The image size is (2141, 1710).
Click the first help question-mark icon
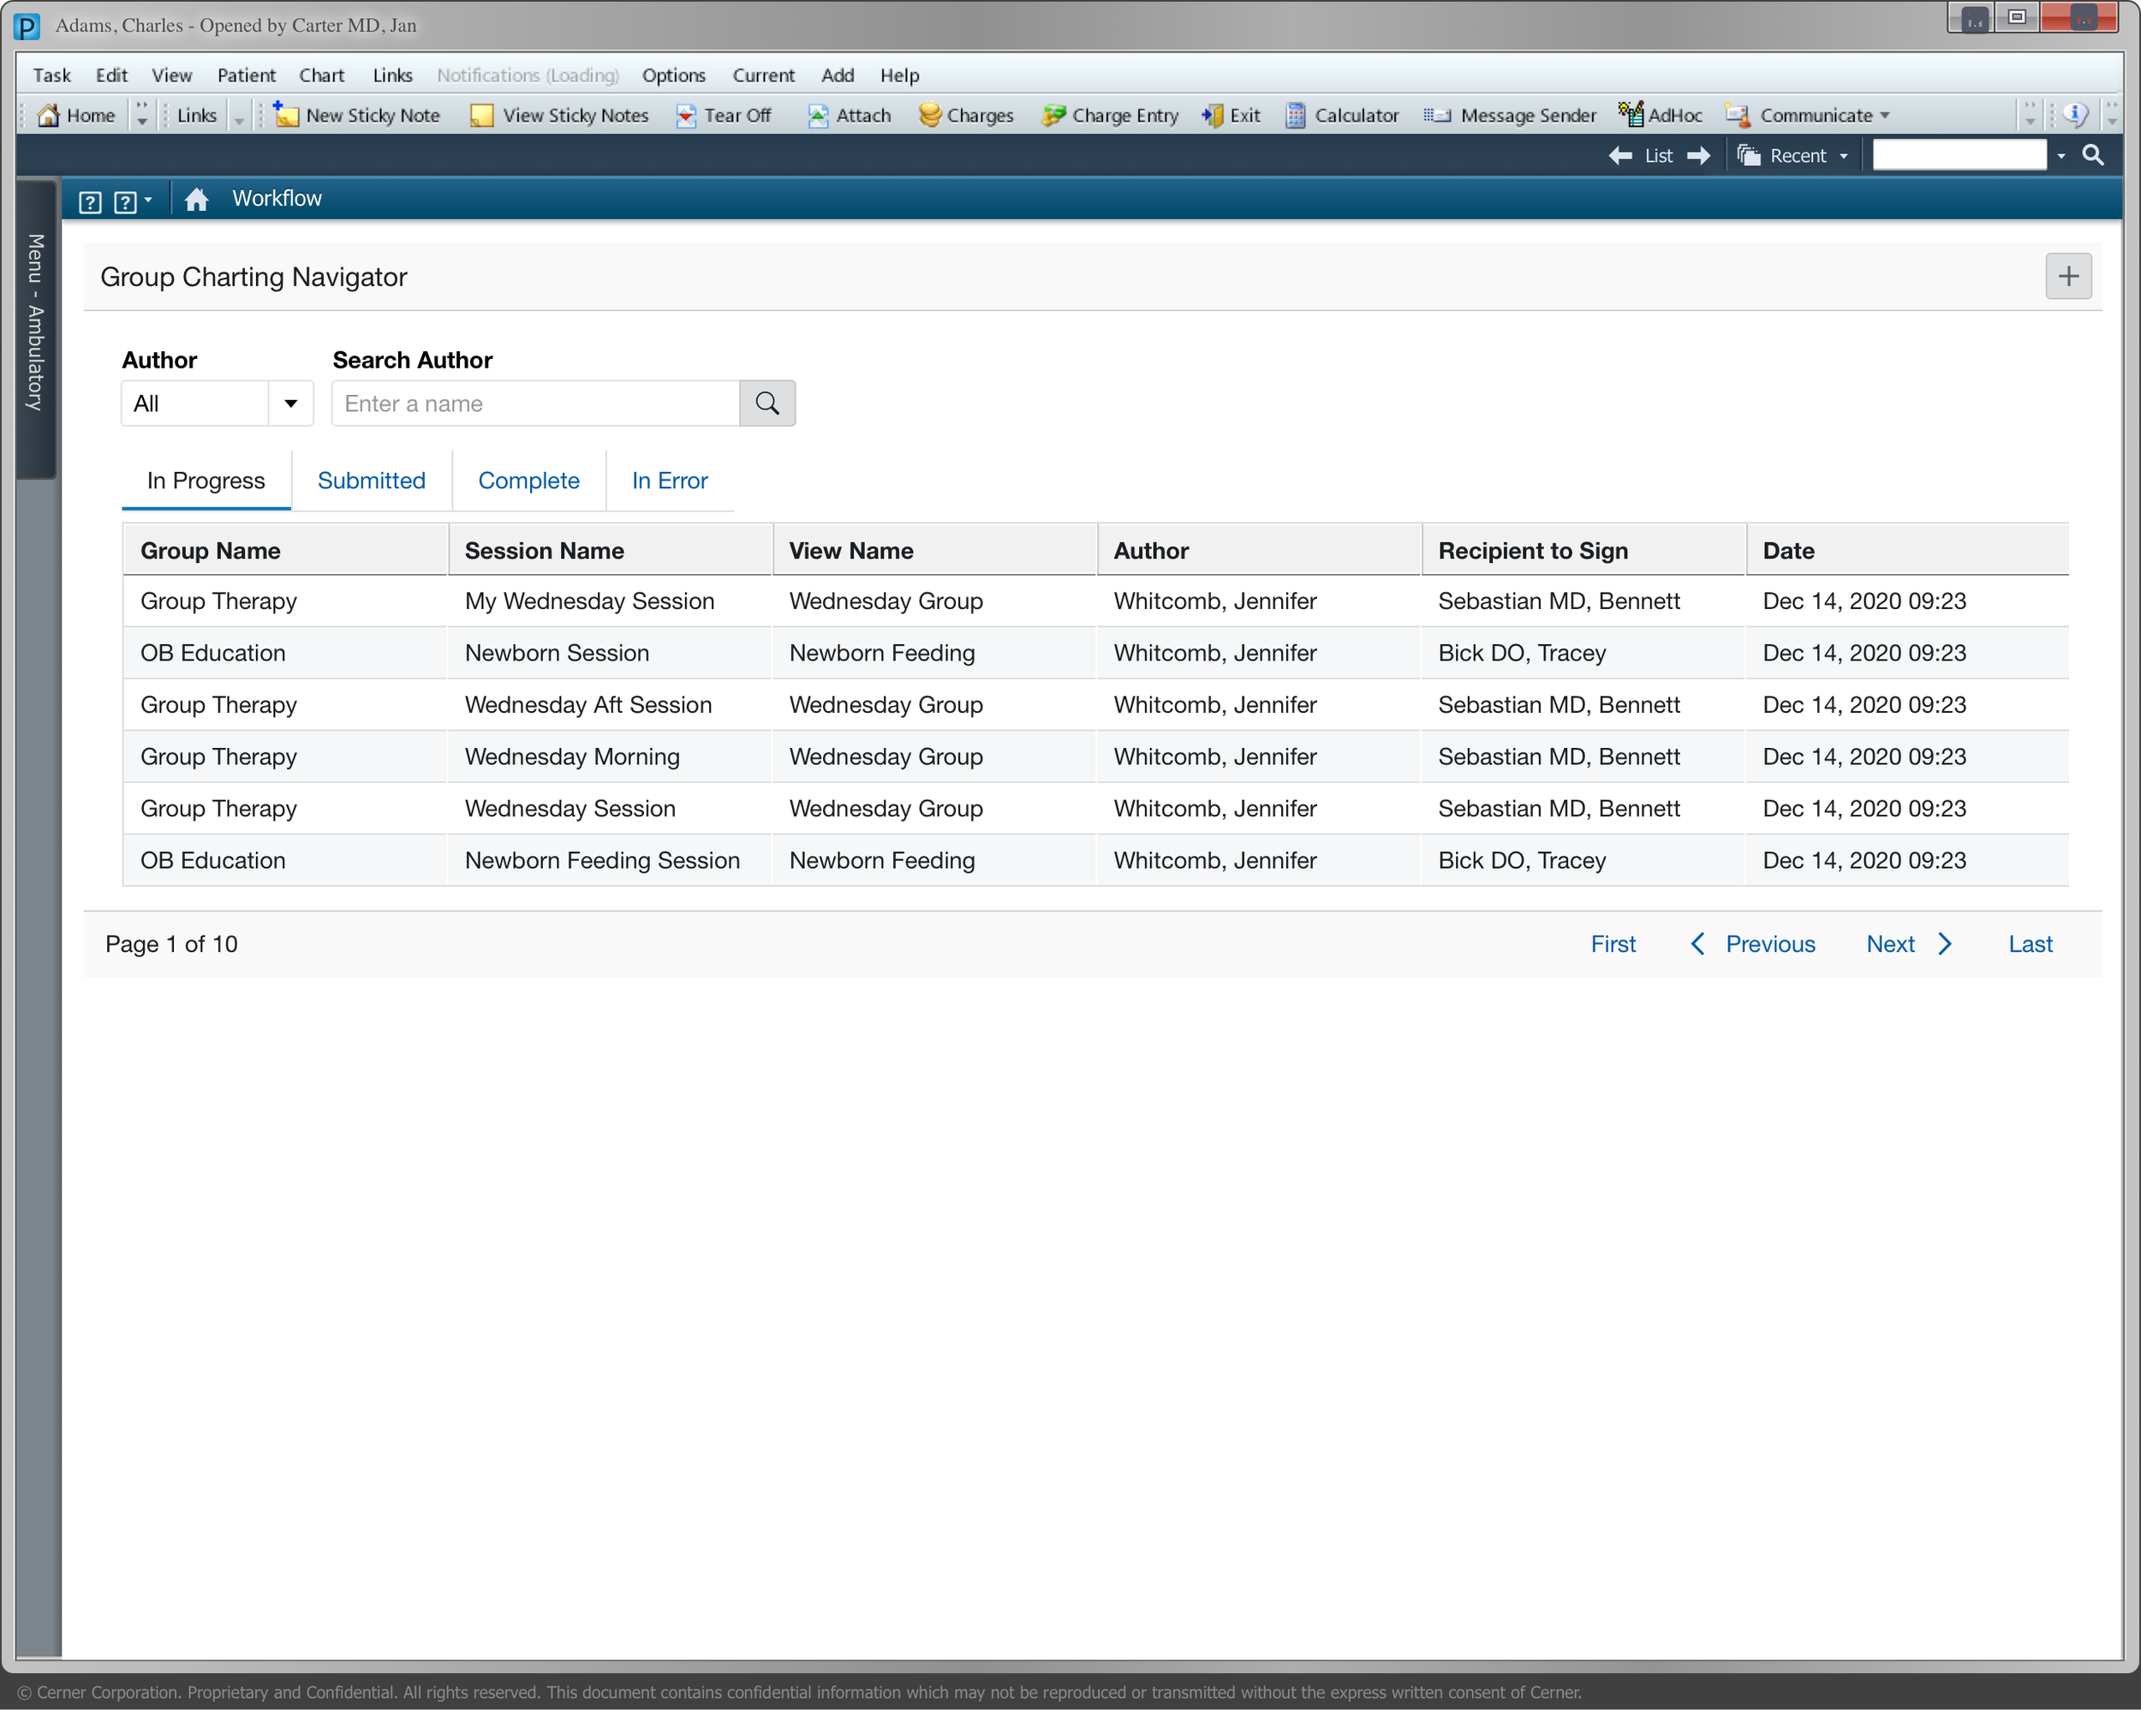[89, 201]
